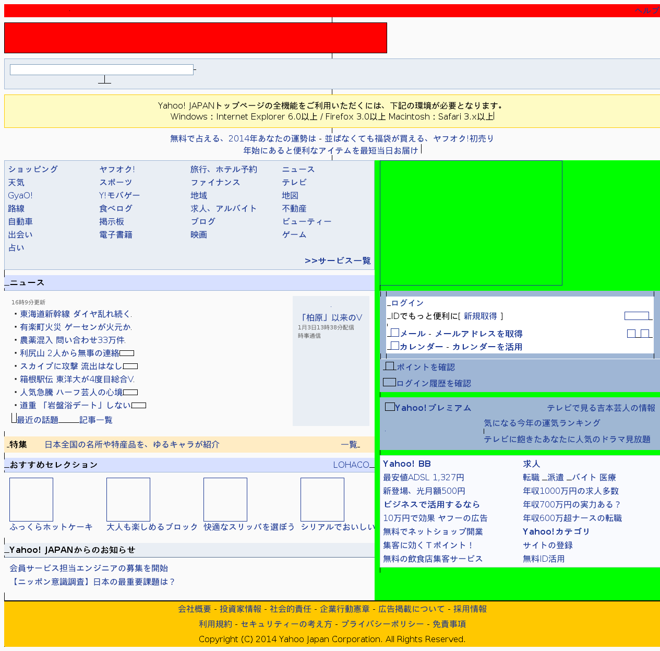Viewport: 660px width, 651px height.
Task: Open 気になる今年の運気ランキング link
Action: [542, 423]
